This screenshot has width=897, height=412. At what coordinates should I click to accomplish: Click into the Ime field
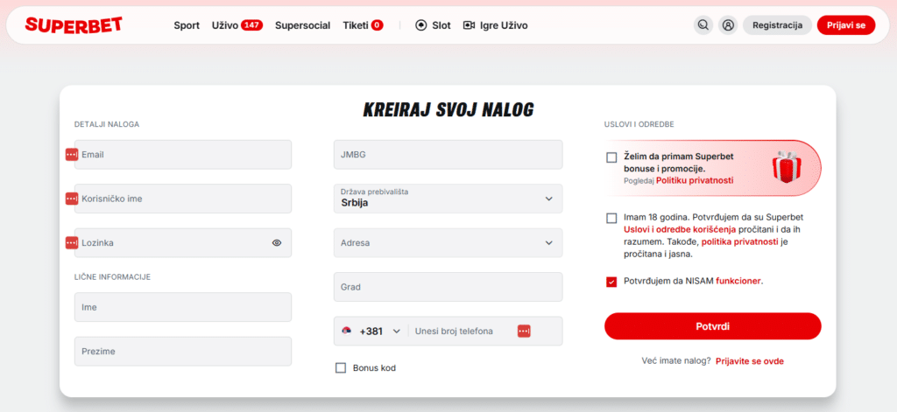coord(183,307)
